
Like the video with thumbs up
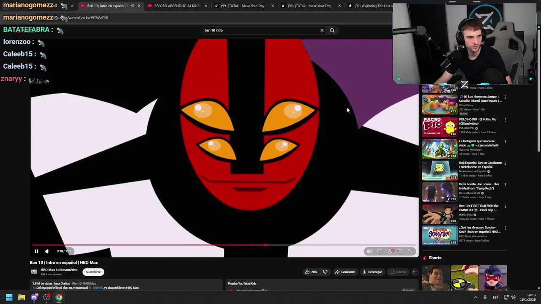311,272
